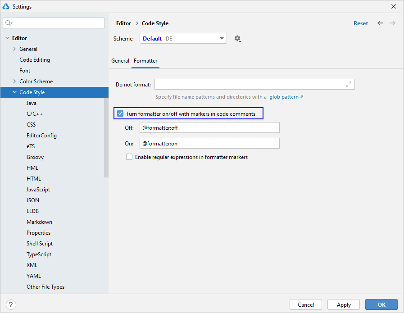Select LLDB in the tree
The width and height of the screenshot is (404, 313).
pyautogui.click(x=32, y=211)
